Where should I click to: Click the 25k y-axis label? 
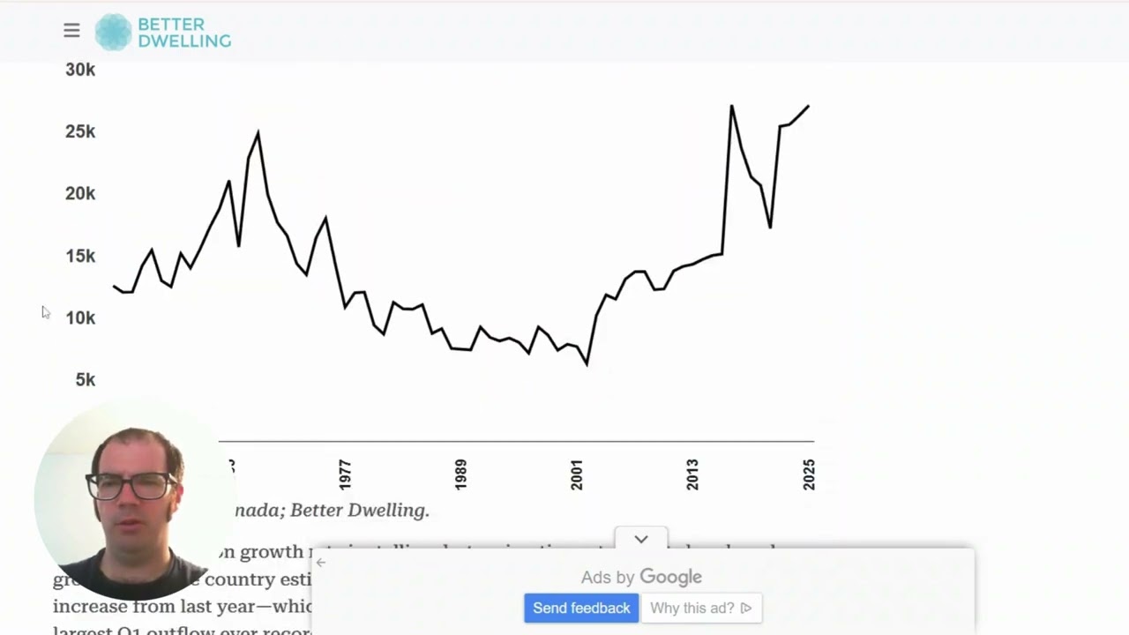click(80, 131)
